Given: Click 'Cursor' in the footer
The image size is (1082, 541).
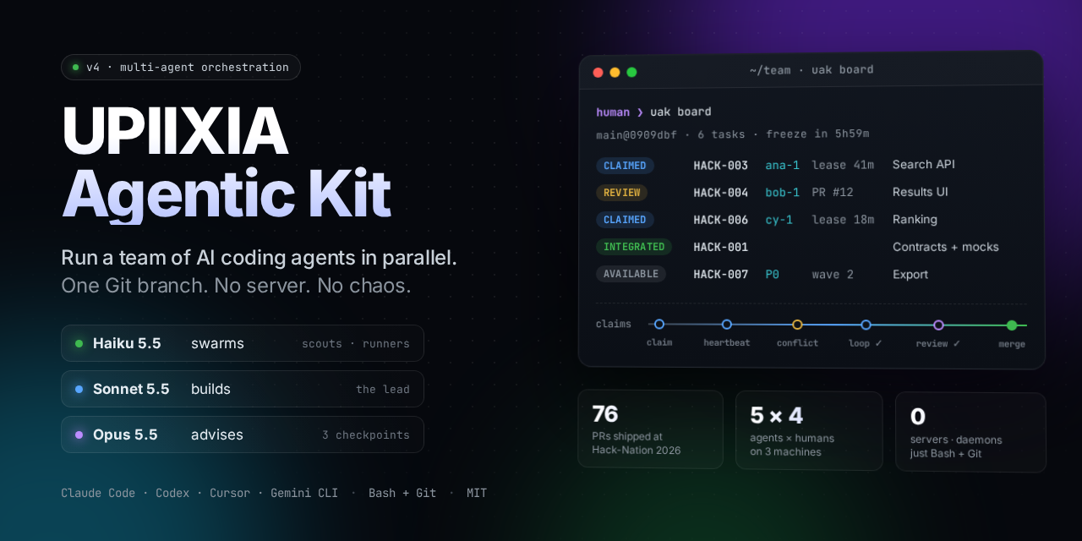Looking at the screenshot, I should [x=230, y=493].
